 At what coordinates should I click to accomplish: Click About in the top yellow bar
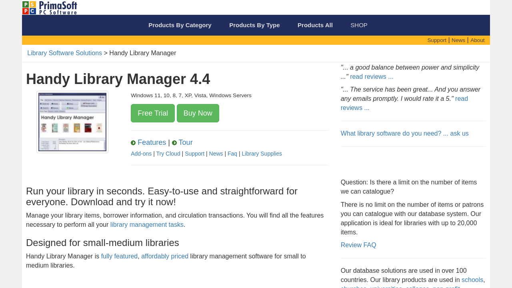[477, 40]
